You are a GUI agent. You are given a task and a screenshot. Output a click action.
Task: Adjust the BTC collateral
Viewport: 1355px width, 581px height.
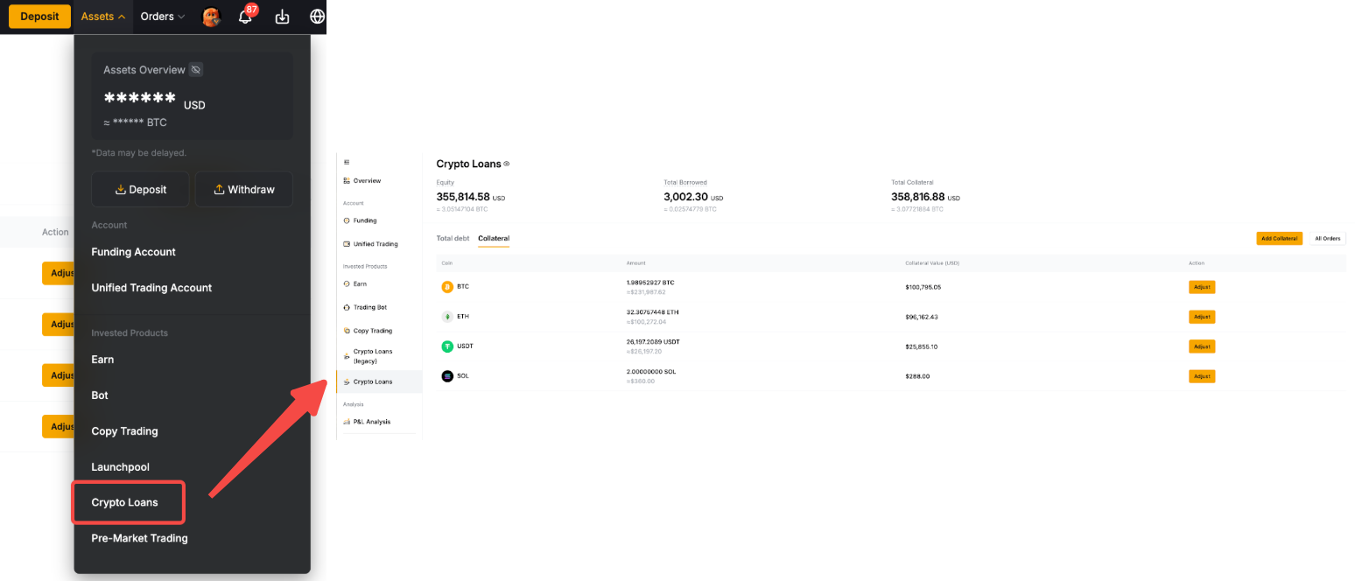[1201, 287]
